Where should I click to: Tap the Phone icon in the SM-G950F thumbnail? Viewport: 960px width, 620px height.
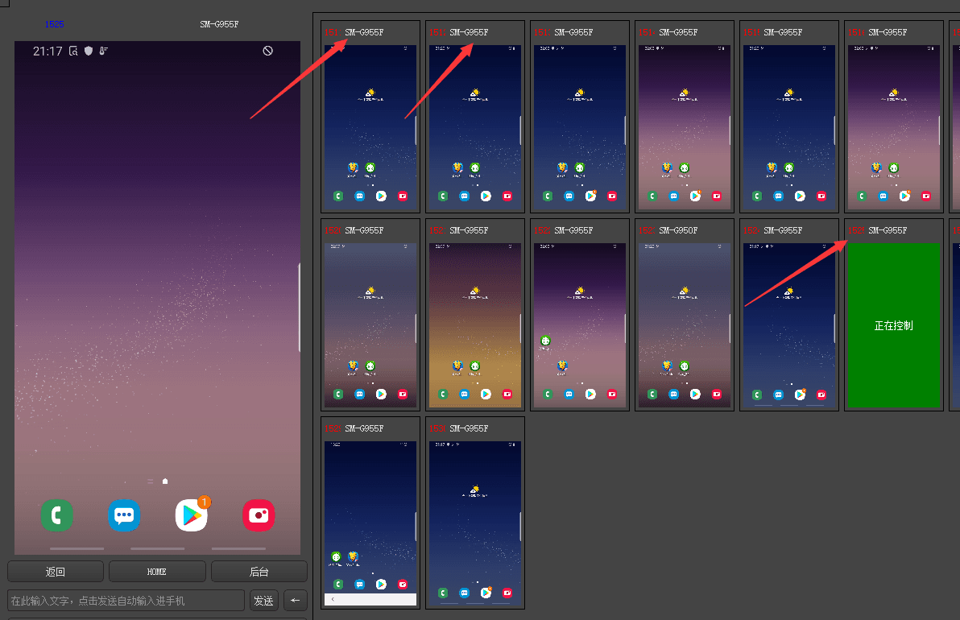tap(652, 395)
